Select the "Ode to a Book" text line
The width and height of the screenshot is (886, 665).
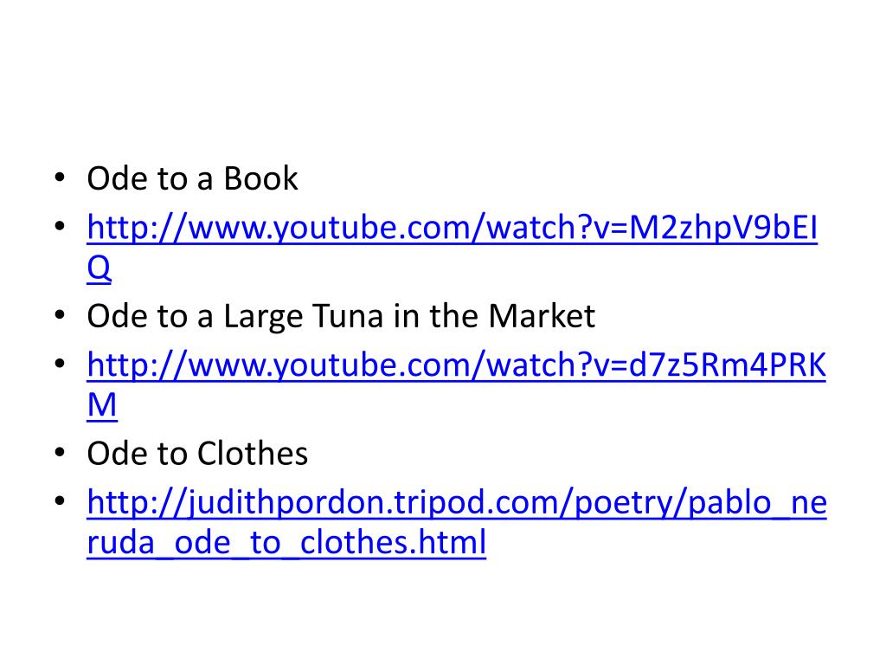192,178
